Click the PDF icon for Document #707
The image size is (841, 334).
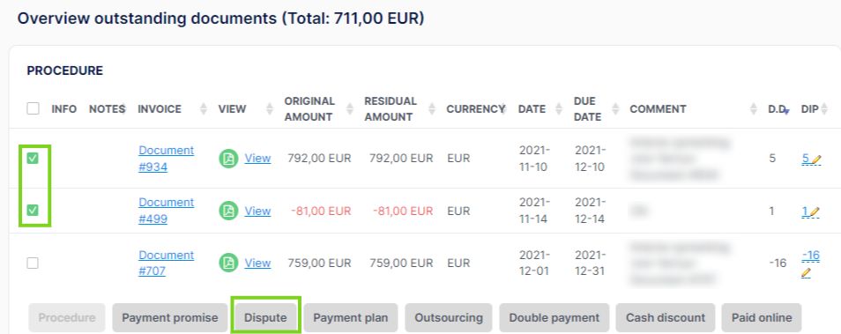pos(228,263)
